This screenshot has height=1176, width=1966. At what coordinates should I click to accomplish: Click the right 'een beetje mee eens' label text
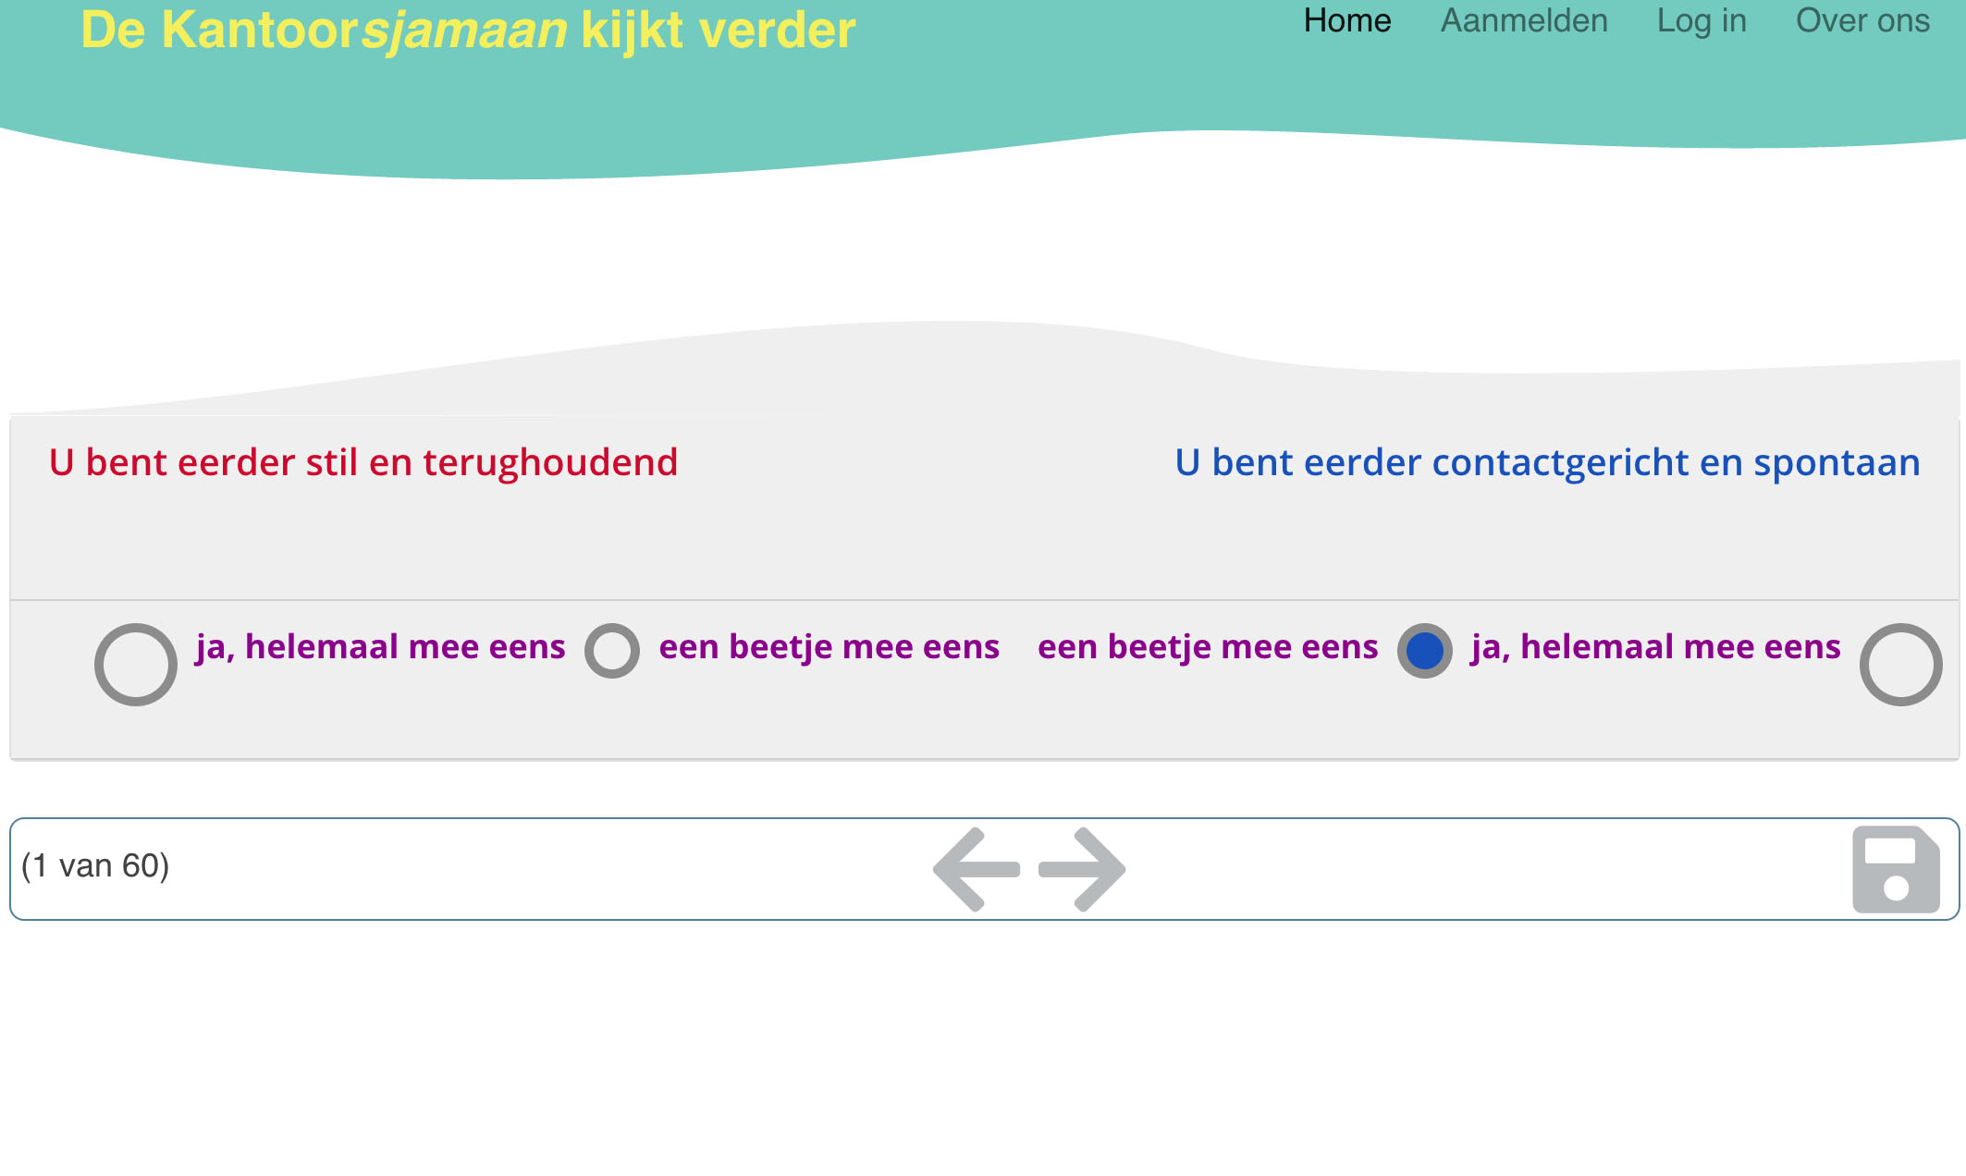[1207, 646]
